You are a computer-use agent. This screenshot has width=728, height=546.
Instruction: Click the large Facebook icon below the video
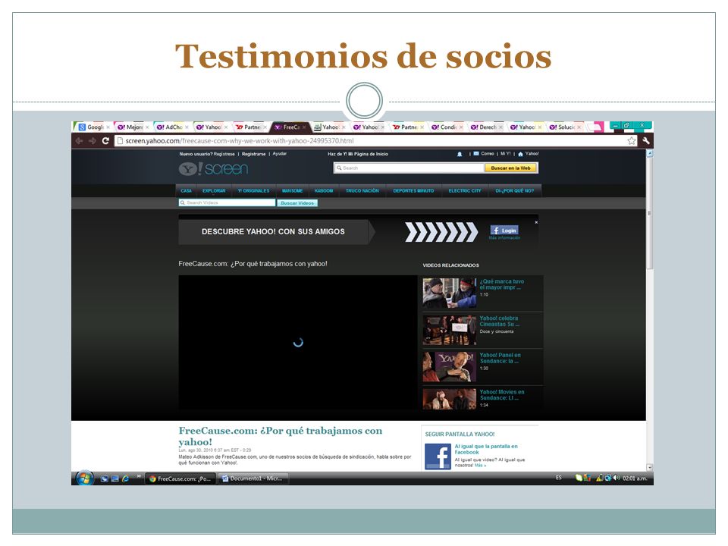438,457
